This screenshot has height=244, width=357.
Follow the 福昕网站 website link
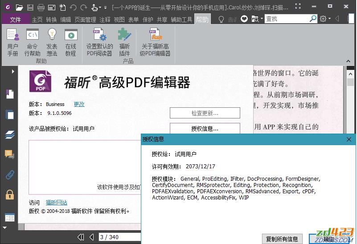57,203
